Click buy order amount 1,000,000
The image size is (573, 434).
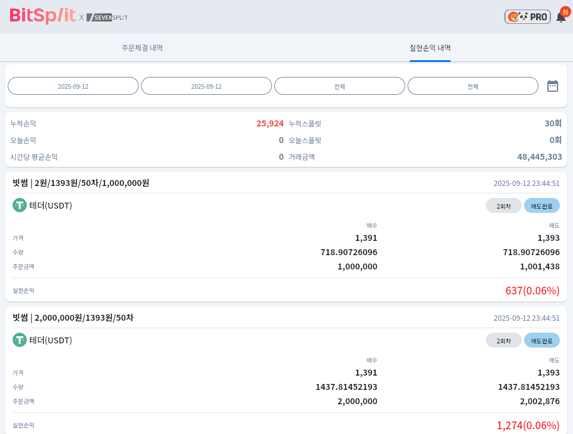point(357,266)
